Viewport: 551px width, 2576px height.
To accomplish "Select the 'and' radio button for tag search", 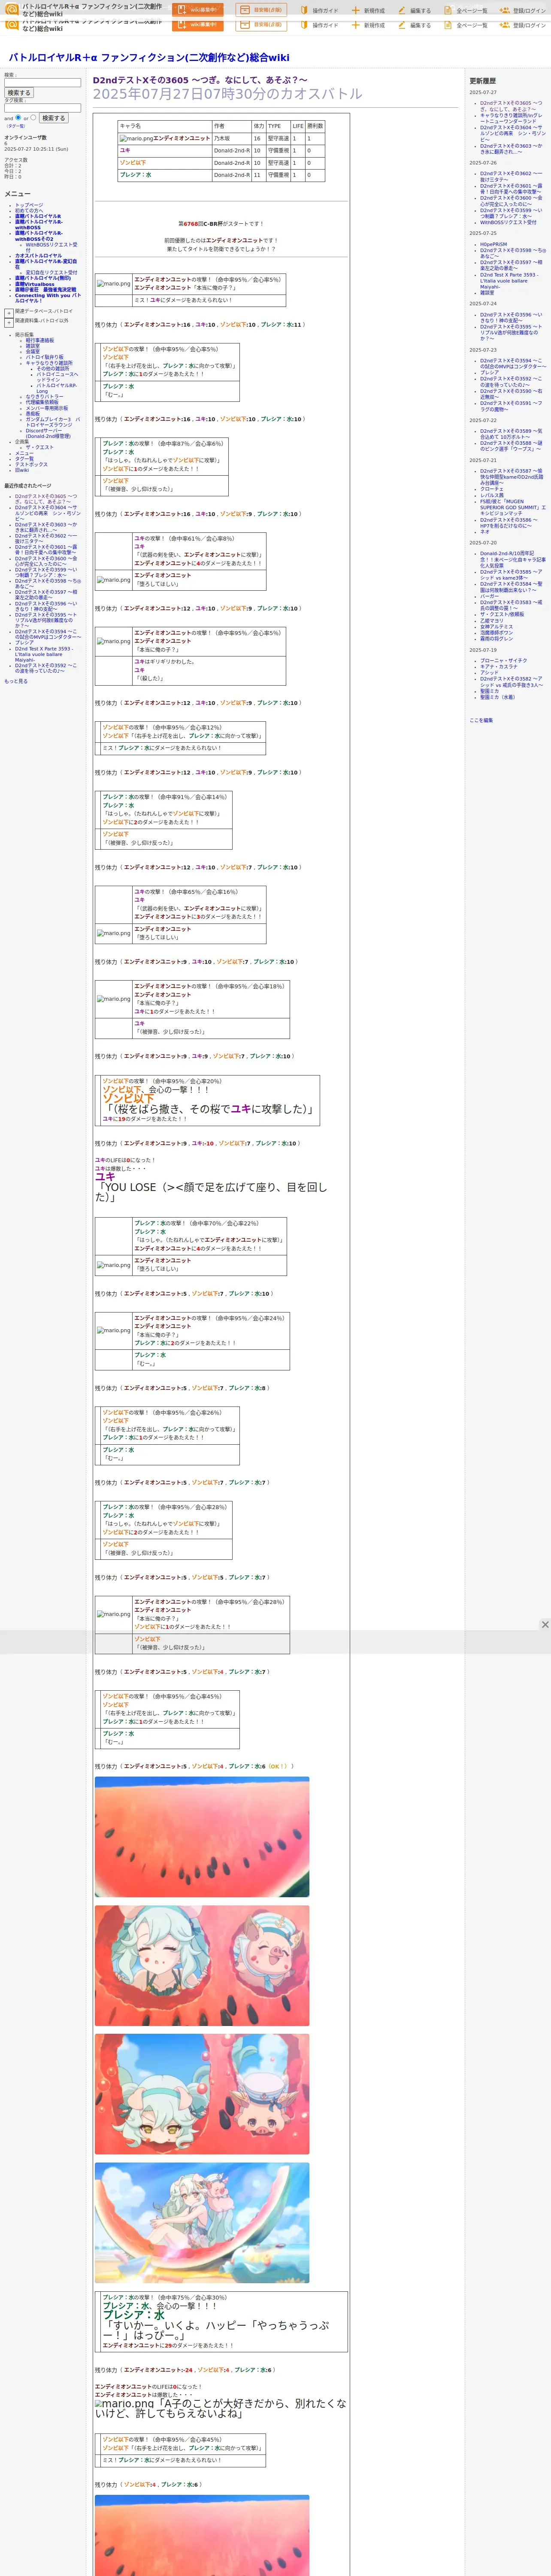I will [x=18, y=117].
